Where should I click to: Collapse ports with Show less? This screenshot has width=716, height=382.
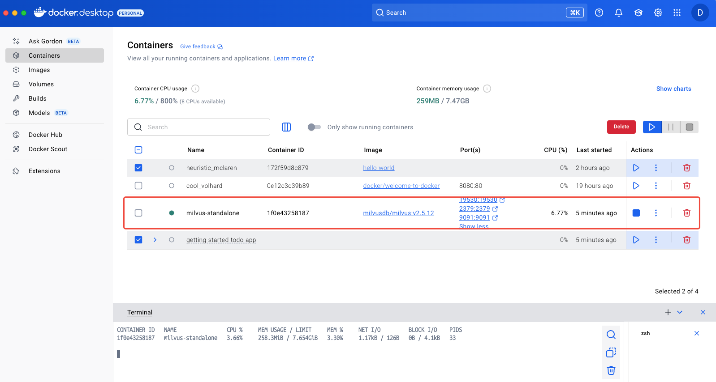(x=474, y=226)
